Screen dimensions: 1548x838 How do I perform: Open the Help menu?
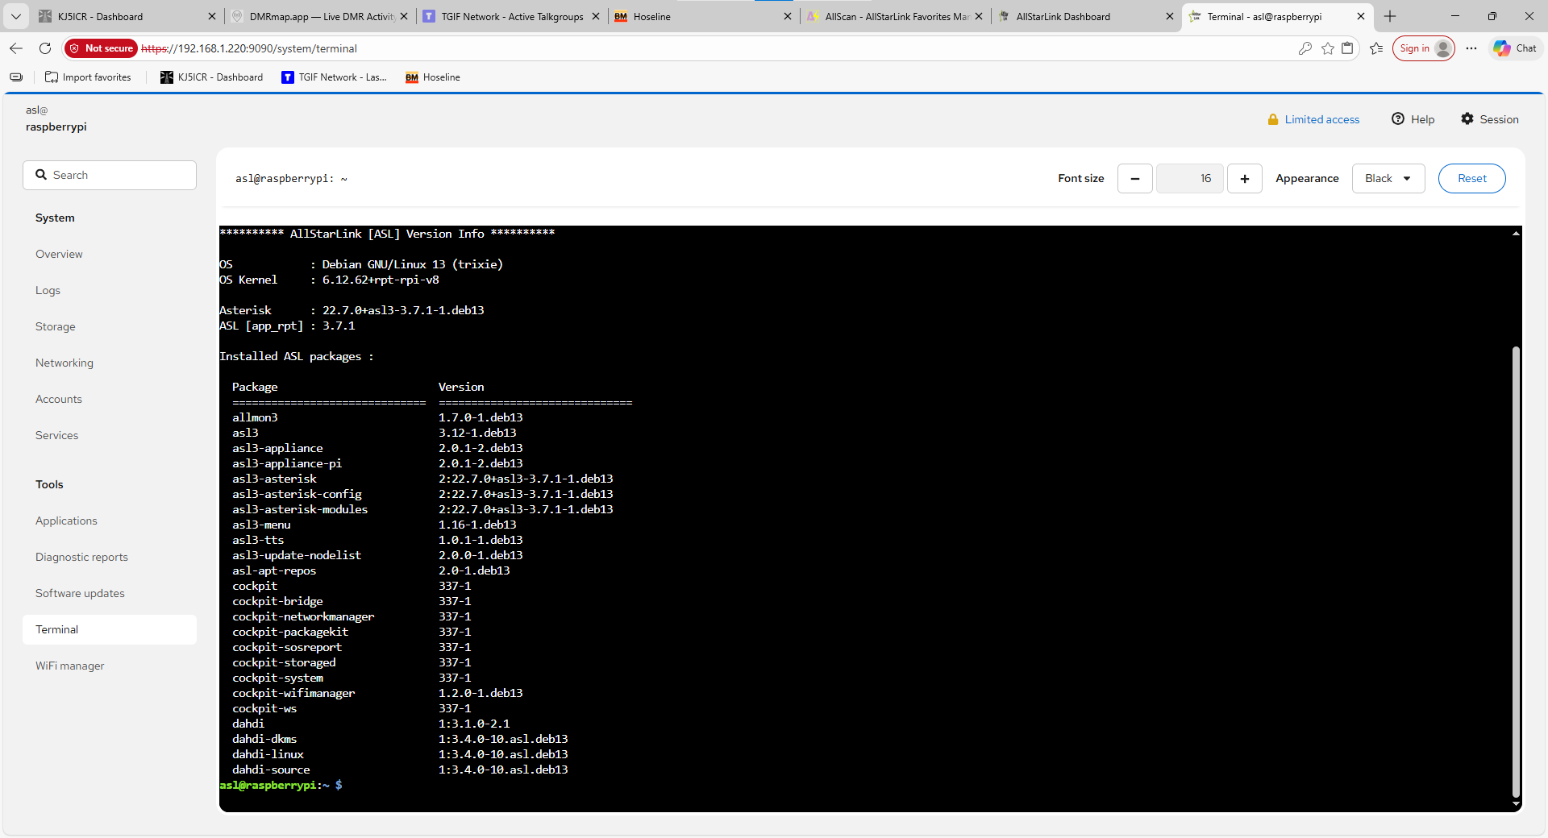(x=1413, y=119)
